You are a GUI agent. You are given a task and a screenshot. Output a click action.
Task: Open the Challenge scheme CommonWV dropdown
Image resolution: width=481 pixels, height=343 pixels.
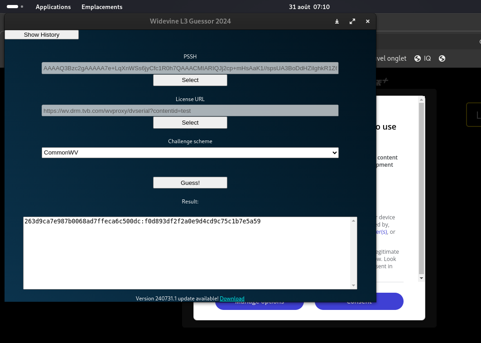click(x=190, y=153)
